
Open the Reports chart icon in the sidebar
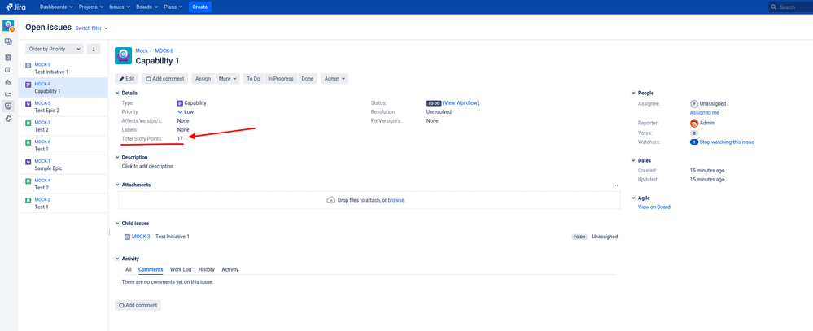[8, 94]
